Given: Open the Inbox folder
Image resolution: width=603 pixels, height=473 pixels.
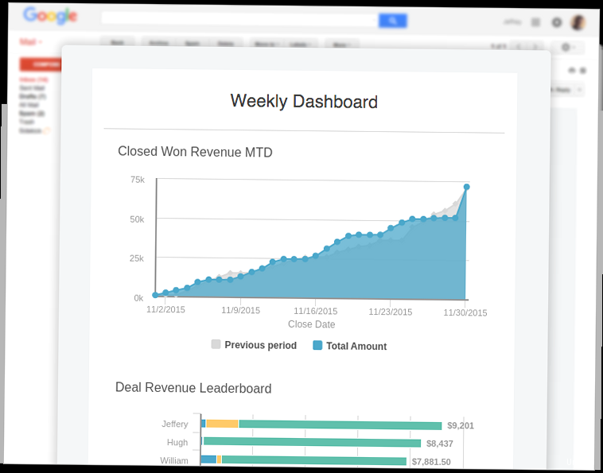Looking at the screenshot, I should (33, 79).
